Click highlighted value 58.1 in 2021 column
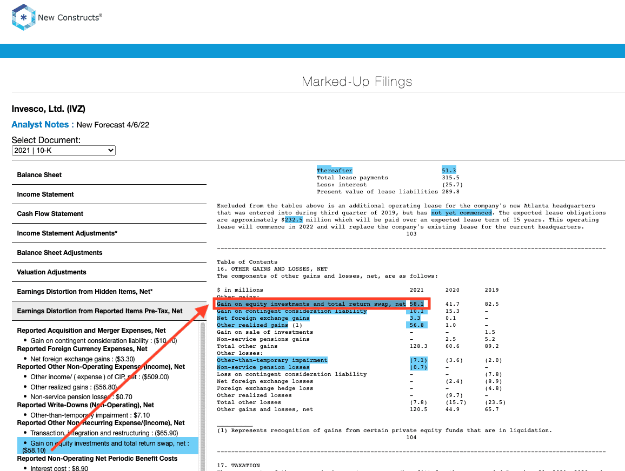Screen dimensions: 625x471 [417, 304]
